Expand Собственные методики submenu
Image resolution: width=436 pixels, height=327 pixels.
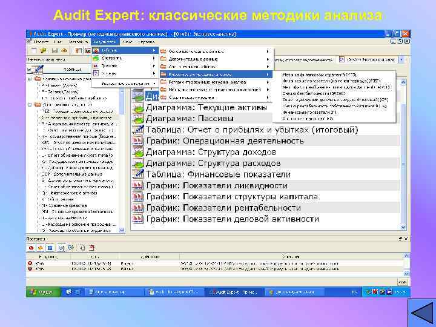pos(216,97)
